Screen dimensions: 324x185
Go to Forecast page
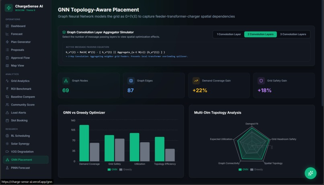click(26, 34)
